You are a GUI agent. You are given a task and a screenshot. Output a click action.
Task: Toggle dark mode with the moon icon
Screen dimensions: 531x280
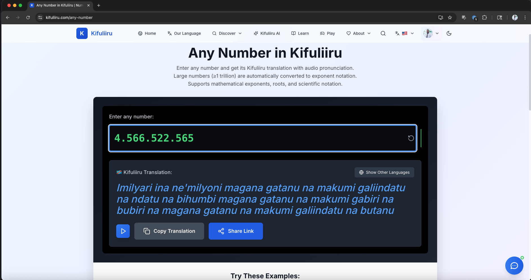tap(449, 33)
